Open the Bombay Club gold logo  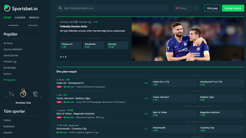tap(23, 93)
